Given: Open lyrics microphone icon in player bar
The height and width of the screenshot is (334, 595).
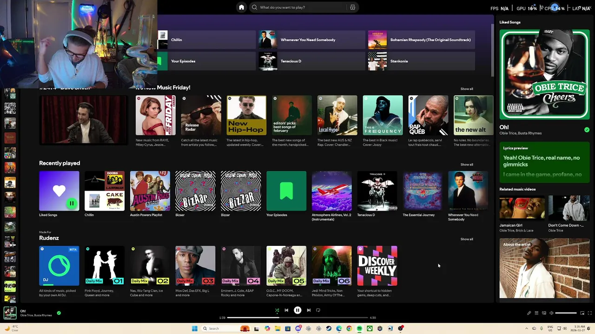Looking at the screenshot, I should click(529, 313).
